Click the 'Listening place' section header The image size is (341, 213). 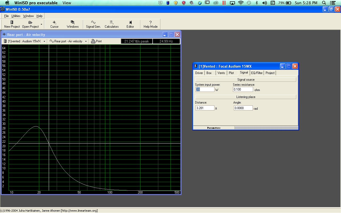point(246,97)
